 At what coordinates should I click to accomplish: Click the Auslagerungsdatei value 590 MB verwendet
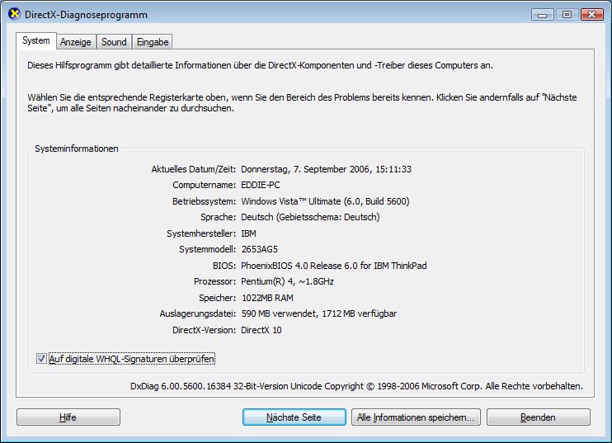tap(319, 313)
